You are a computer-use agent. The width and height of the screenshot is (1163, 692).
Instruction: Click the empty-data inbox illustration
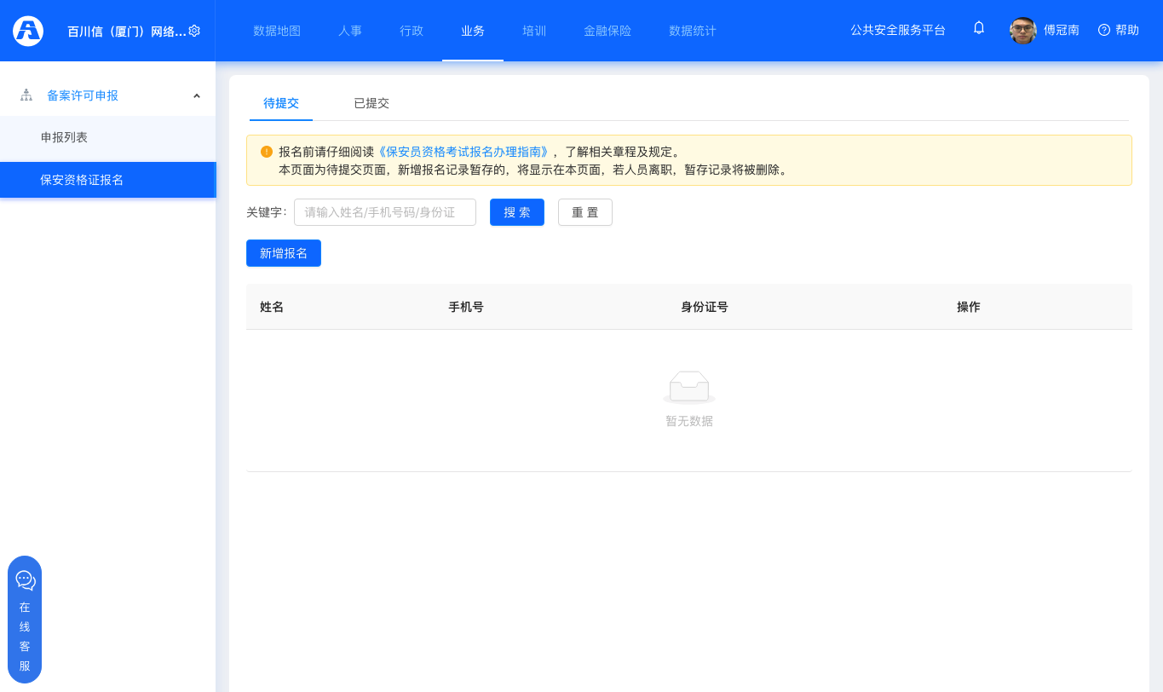point(689,388)
